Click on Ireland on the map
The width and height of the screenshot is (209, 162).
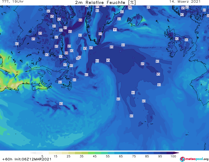coord(172,49)
